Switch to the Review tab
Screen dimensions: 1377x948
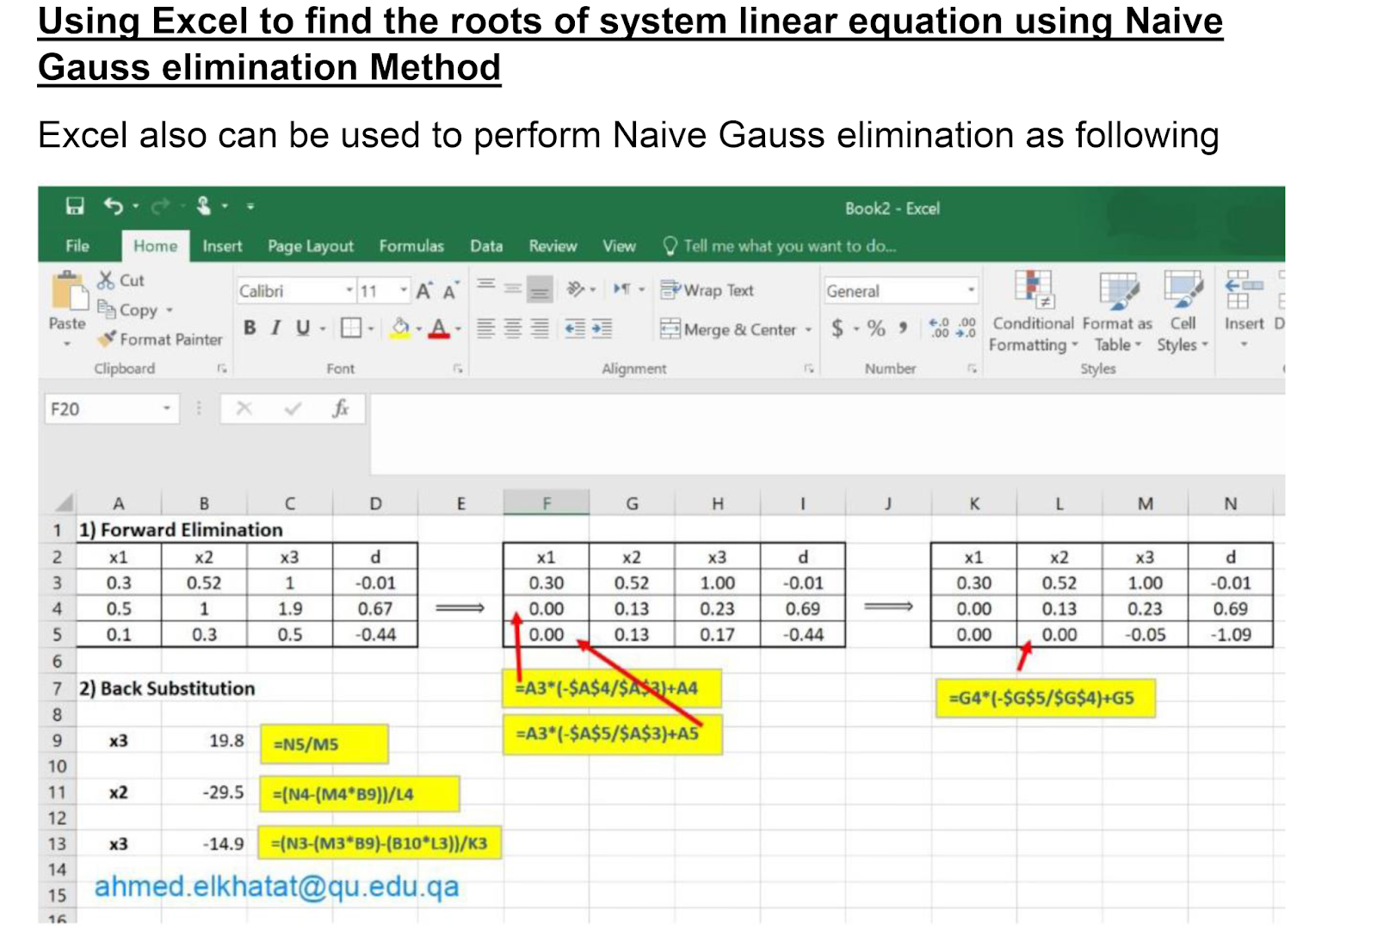[553, 246]
